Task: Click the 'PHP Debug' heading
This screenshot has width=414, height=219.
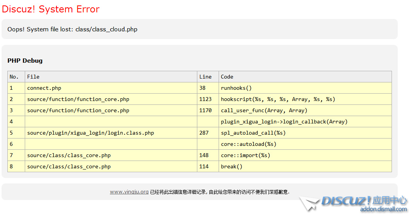Action: [25, 60]
